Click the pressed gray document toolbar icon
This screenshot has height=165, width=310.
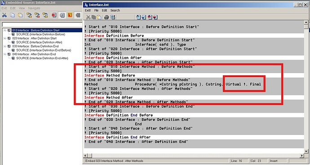62,15
